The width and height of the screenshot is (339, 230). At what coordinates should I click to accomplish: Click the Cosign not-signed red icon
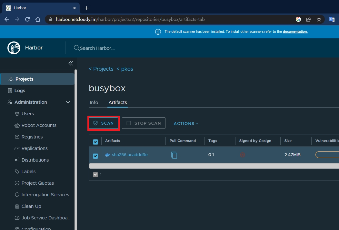point(243,155)
